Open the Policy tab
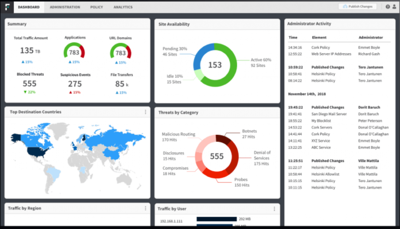The image size is (400, 229). click(96, 7)
